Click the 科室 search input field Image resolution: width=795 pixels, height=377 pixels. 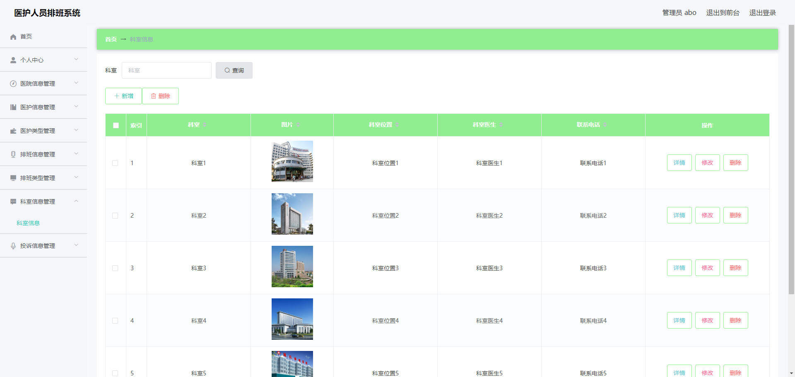(166, 70)
